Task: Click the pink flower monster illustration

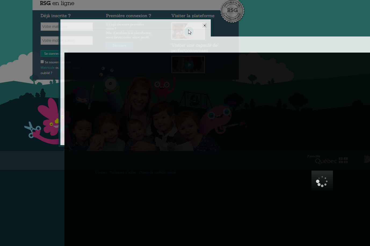Action: [50, 118]
